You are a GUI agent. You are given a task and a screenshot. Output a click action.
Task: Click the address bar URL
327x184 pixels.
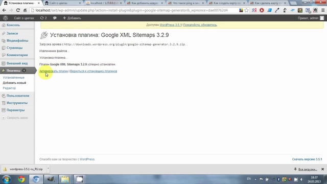(131, 10)
